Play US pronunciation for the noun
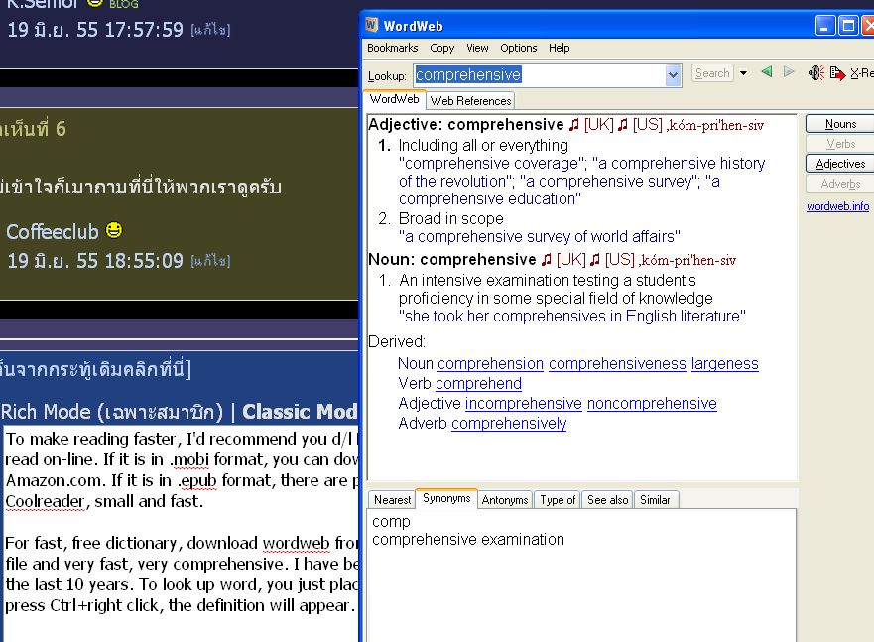874x642 pixels. pyautogui.click(x=595, y=260)
